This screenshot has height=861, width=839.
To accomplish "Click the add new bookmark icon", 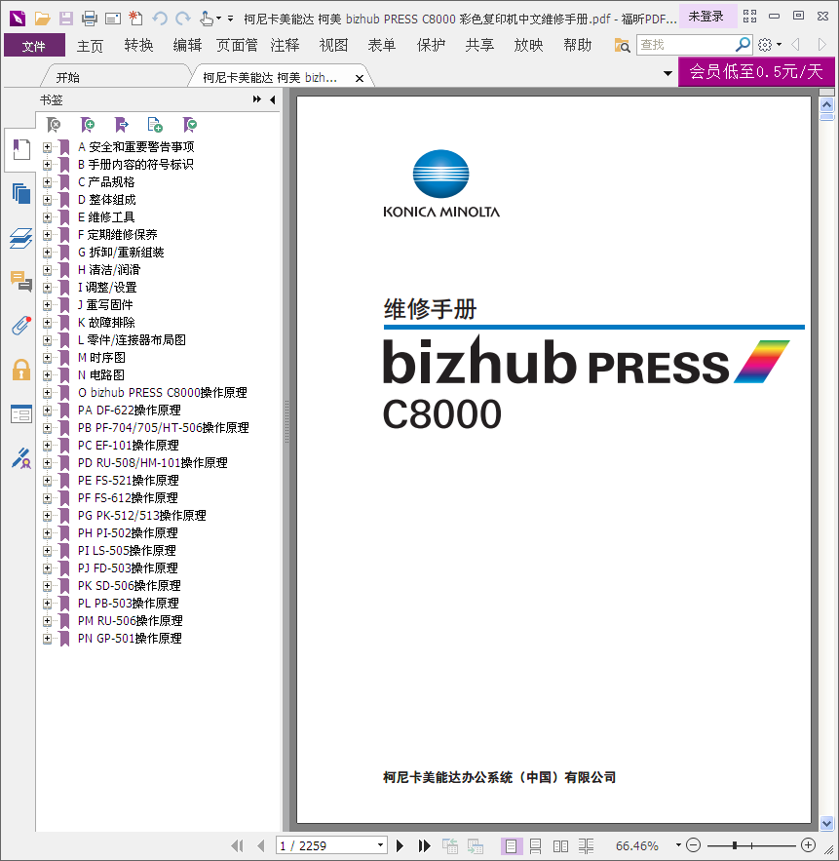I will tap(88, 125).
